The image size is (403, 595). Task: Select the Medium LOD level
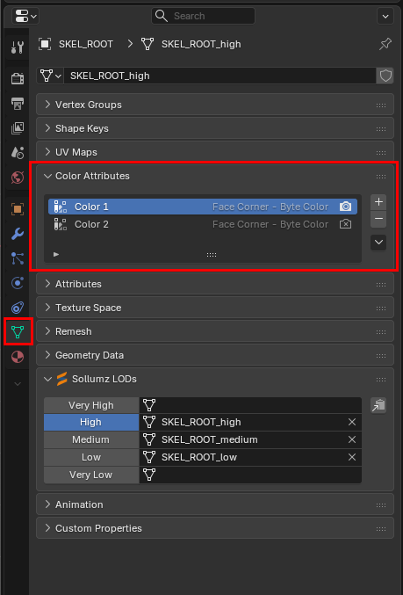click(91, 439)
